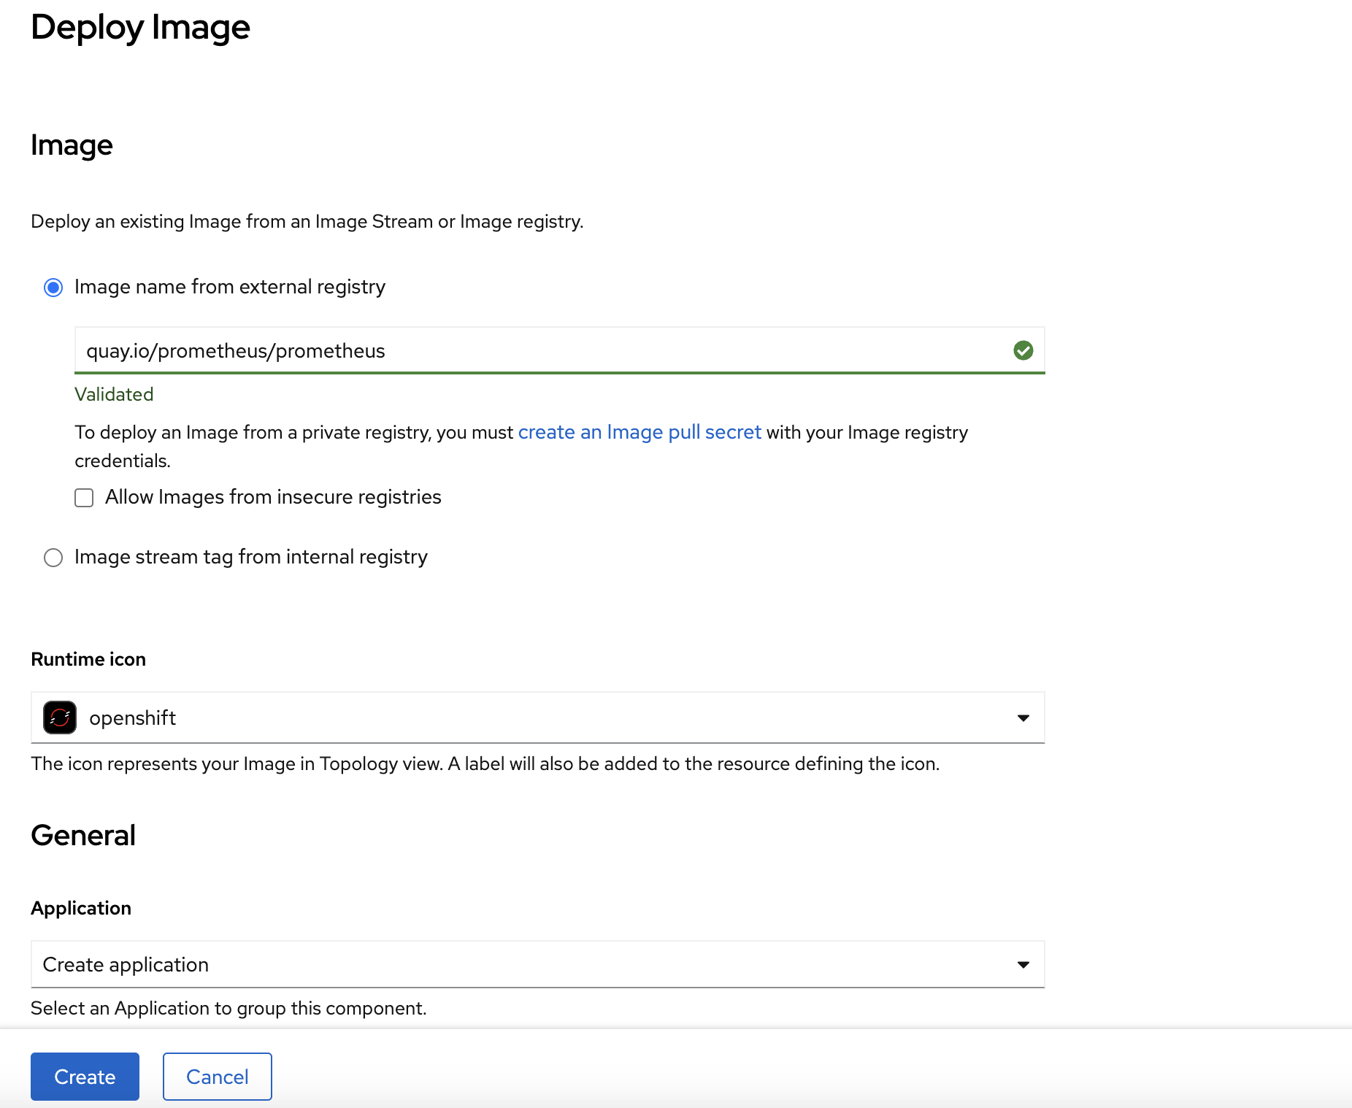Click the openshift logo in Runtime icon field
Viewport: 1352px width, 1108px height.
pos(60,717)
